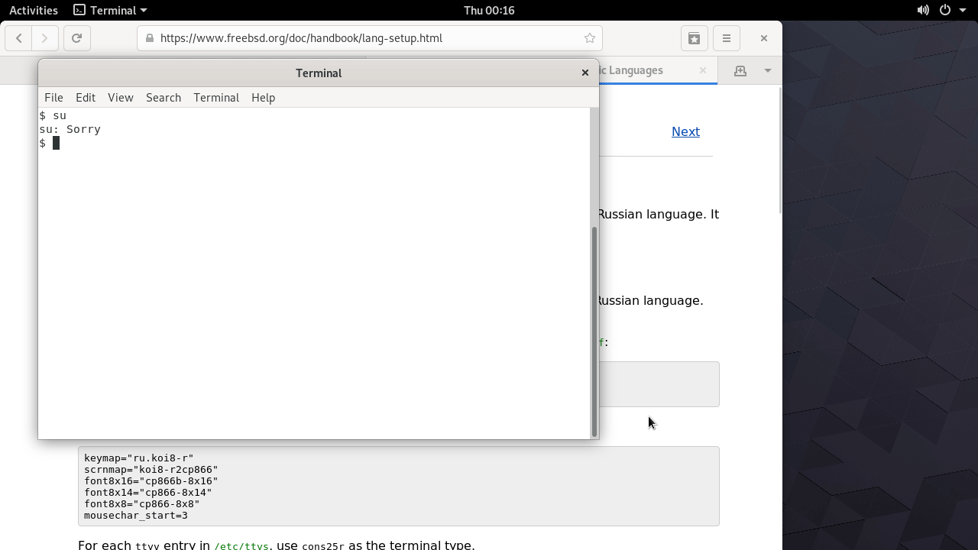
Task: Follow the Next link on the page
Action: click(x=685, y=131)
